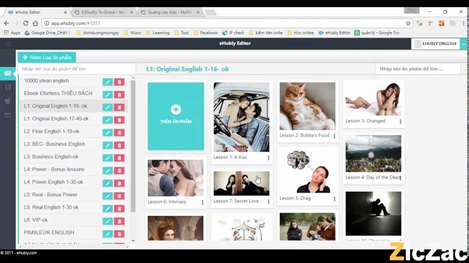
Task: Click the publication name search field
Action: tap(417, 69)
